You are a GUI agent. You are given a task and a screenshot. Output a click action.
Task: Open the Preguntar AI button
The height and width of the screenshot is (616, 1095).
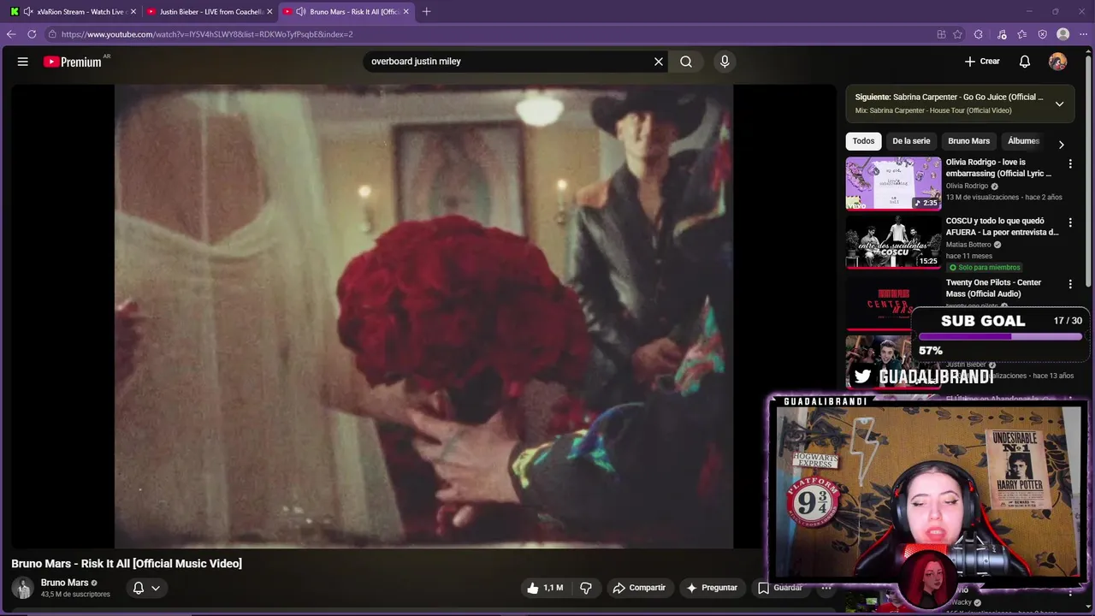(x=712, y=588)
